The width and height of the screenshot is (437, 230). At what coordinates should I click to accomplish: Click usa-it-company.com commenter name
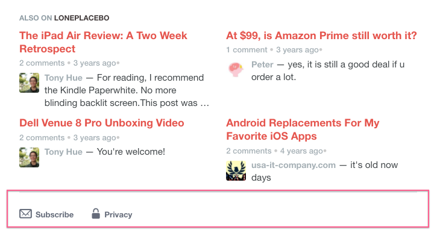(294, 165)
